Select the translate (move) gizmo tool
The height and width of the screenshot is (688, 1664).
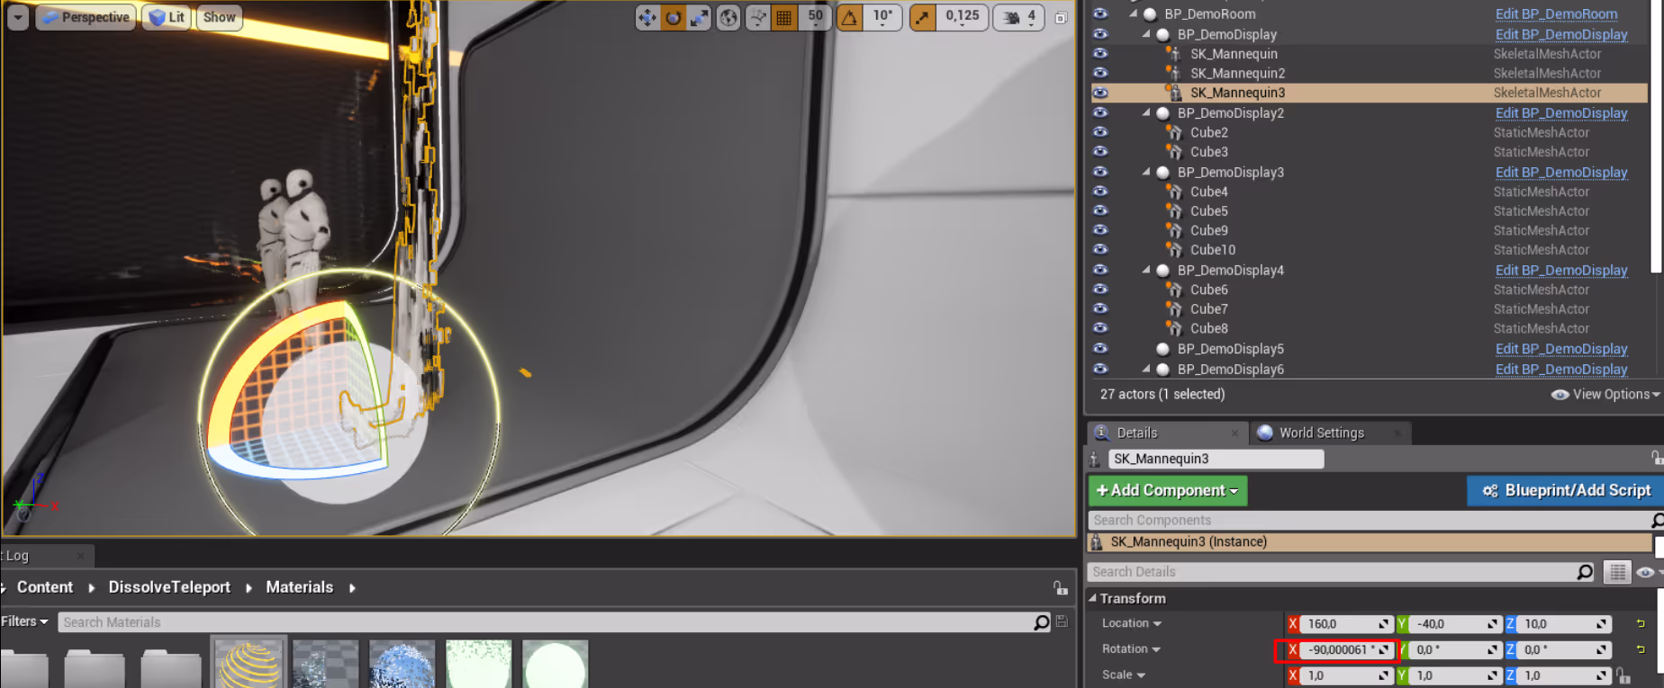coord(647,17)
